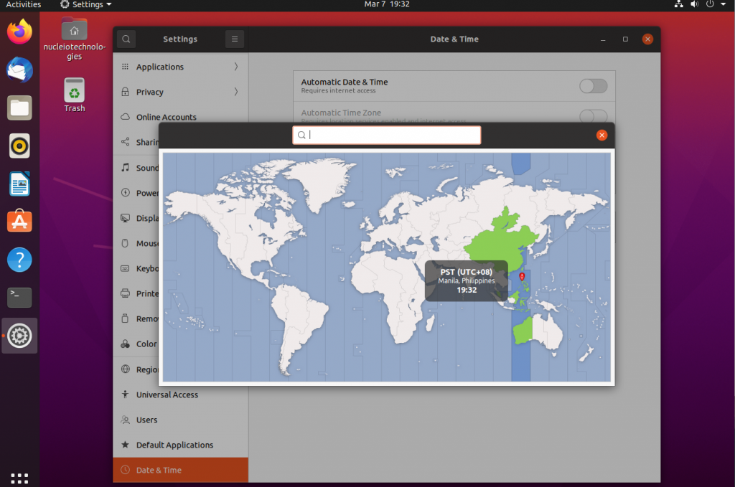
Task: Open LibreOffice Writer from the dock
Action: tap(19, 184)
